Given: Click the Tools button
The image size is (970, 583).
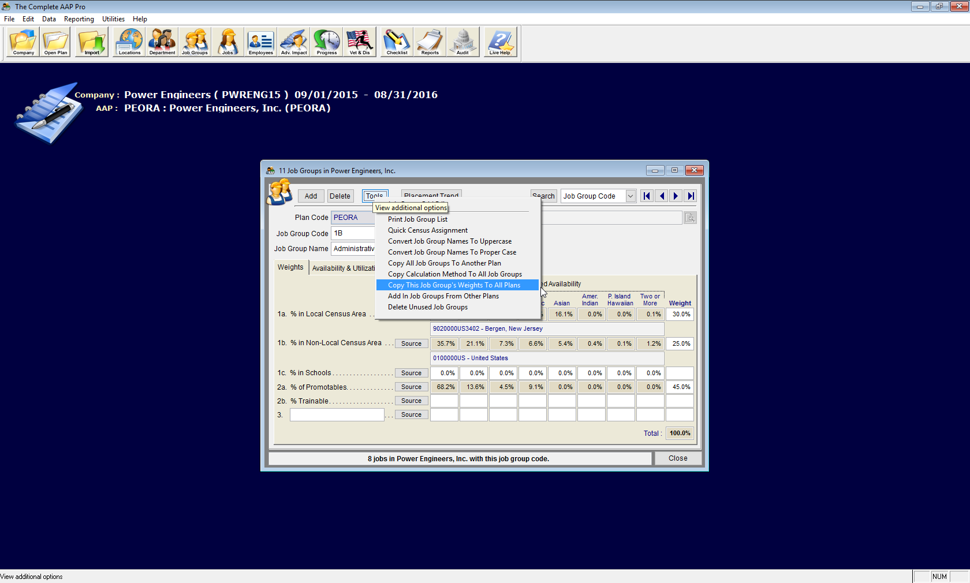Looking at the screenshot, I should (375, 196).
